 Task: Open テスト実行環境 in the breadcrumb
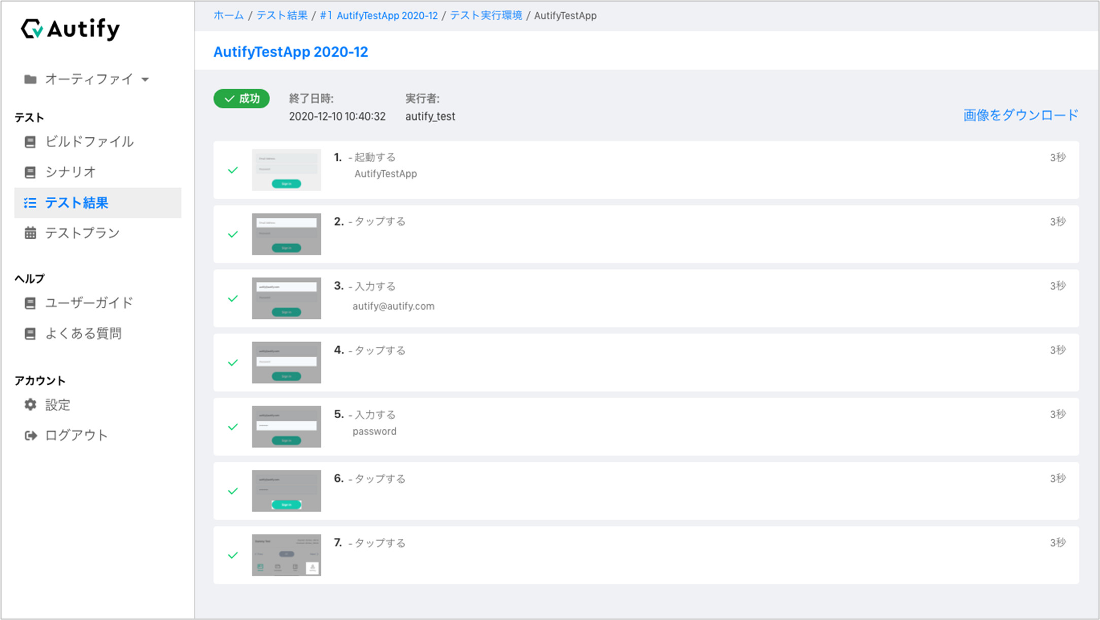tap(486, 15)
